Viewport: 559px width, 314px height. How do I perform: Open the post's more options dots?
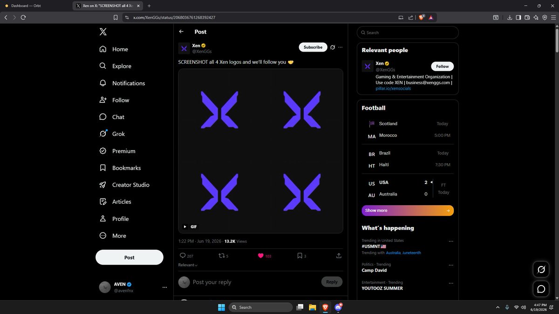click(341, 47)
